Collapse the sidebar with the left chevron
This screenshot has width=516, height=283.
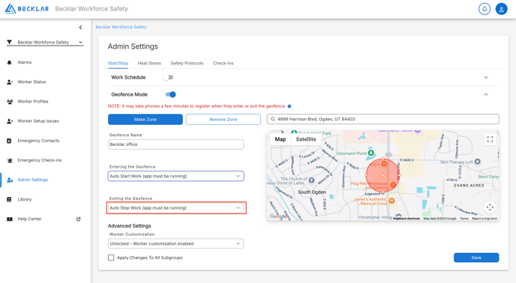point(80,27)
